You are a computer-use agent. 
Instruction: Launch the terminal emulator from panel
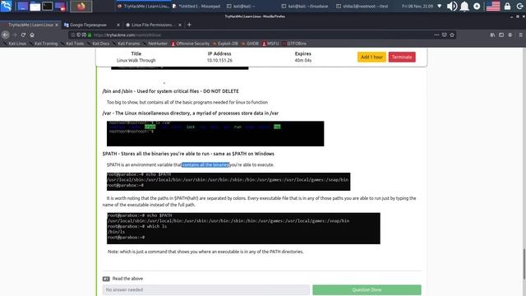48,6
